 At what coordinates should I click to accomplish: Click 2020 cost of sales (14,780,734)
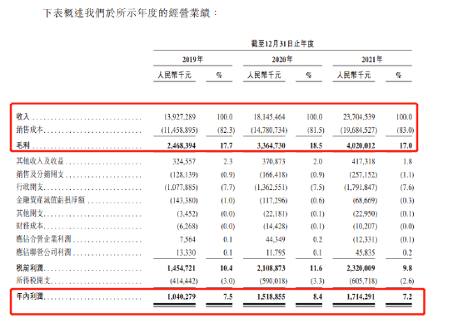(x=269, y=130)
